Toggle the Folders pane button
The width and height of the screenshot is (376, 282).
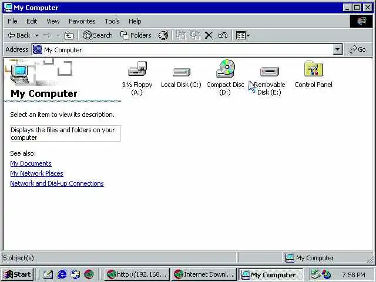[x=136, y=35]
